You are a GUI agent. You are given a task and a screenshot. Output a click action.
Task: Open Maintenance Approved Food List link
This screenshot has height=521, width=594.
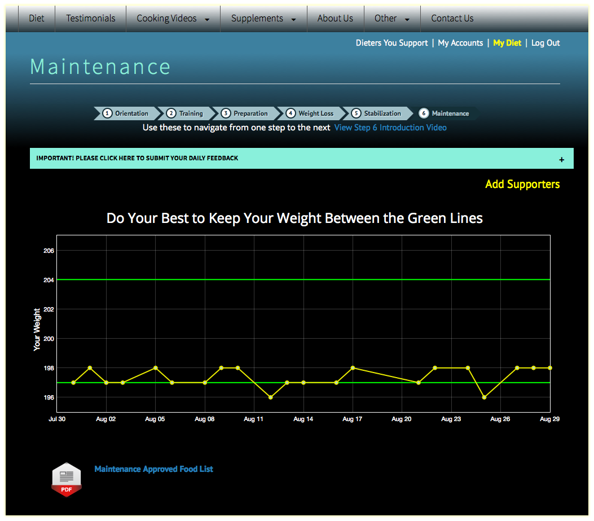click(153, 469)
